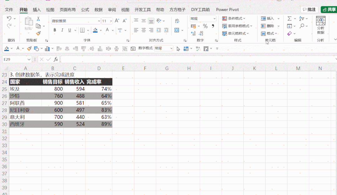Toggle middle align in alignment group
The width and height of the screenshot is (337, 195).
click(144, 21)
